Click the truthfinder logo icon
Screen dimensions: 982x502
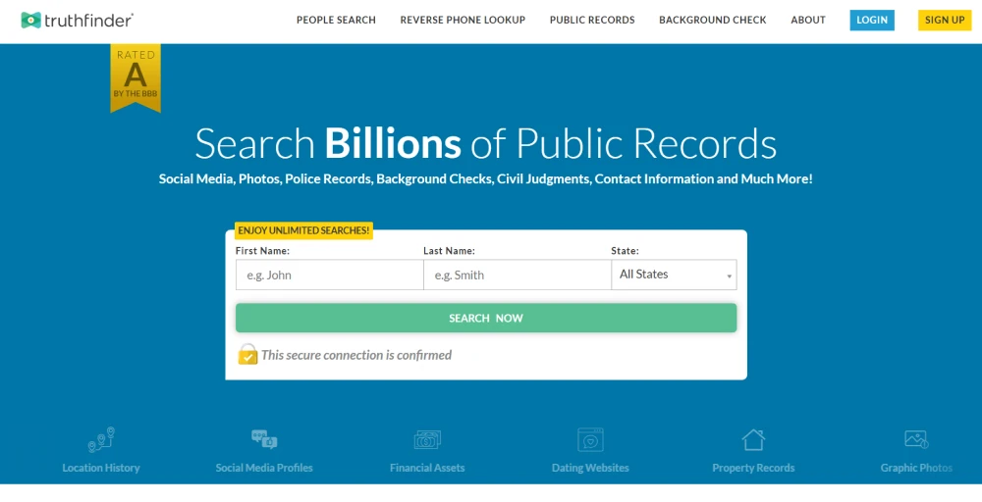pos(30,20)
